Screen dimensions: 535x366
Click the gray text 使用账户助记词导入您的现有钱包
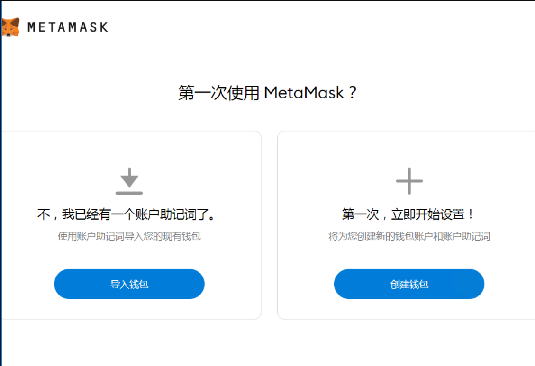tap(129, 236)
